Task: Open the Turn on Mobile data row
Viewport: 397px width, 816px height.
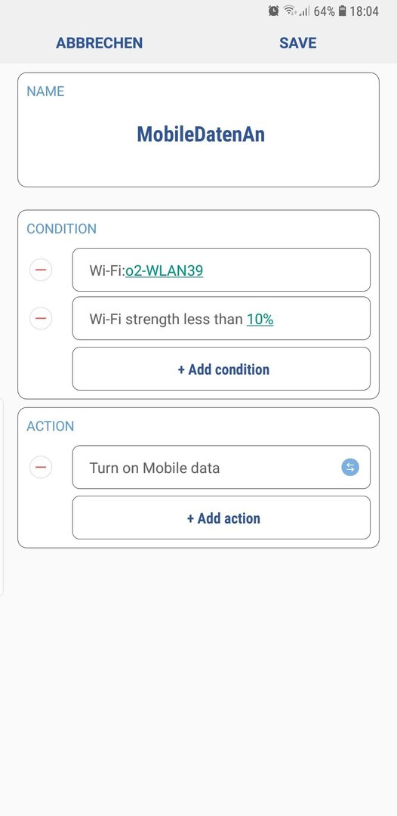Action: (x=221, y=467)
